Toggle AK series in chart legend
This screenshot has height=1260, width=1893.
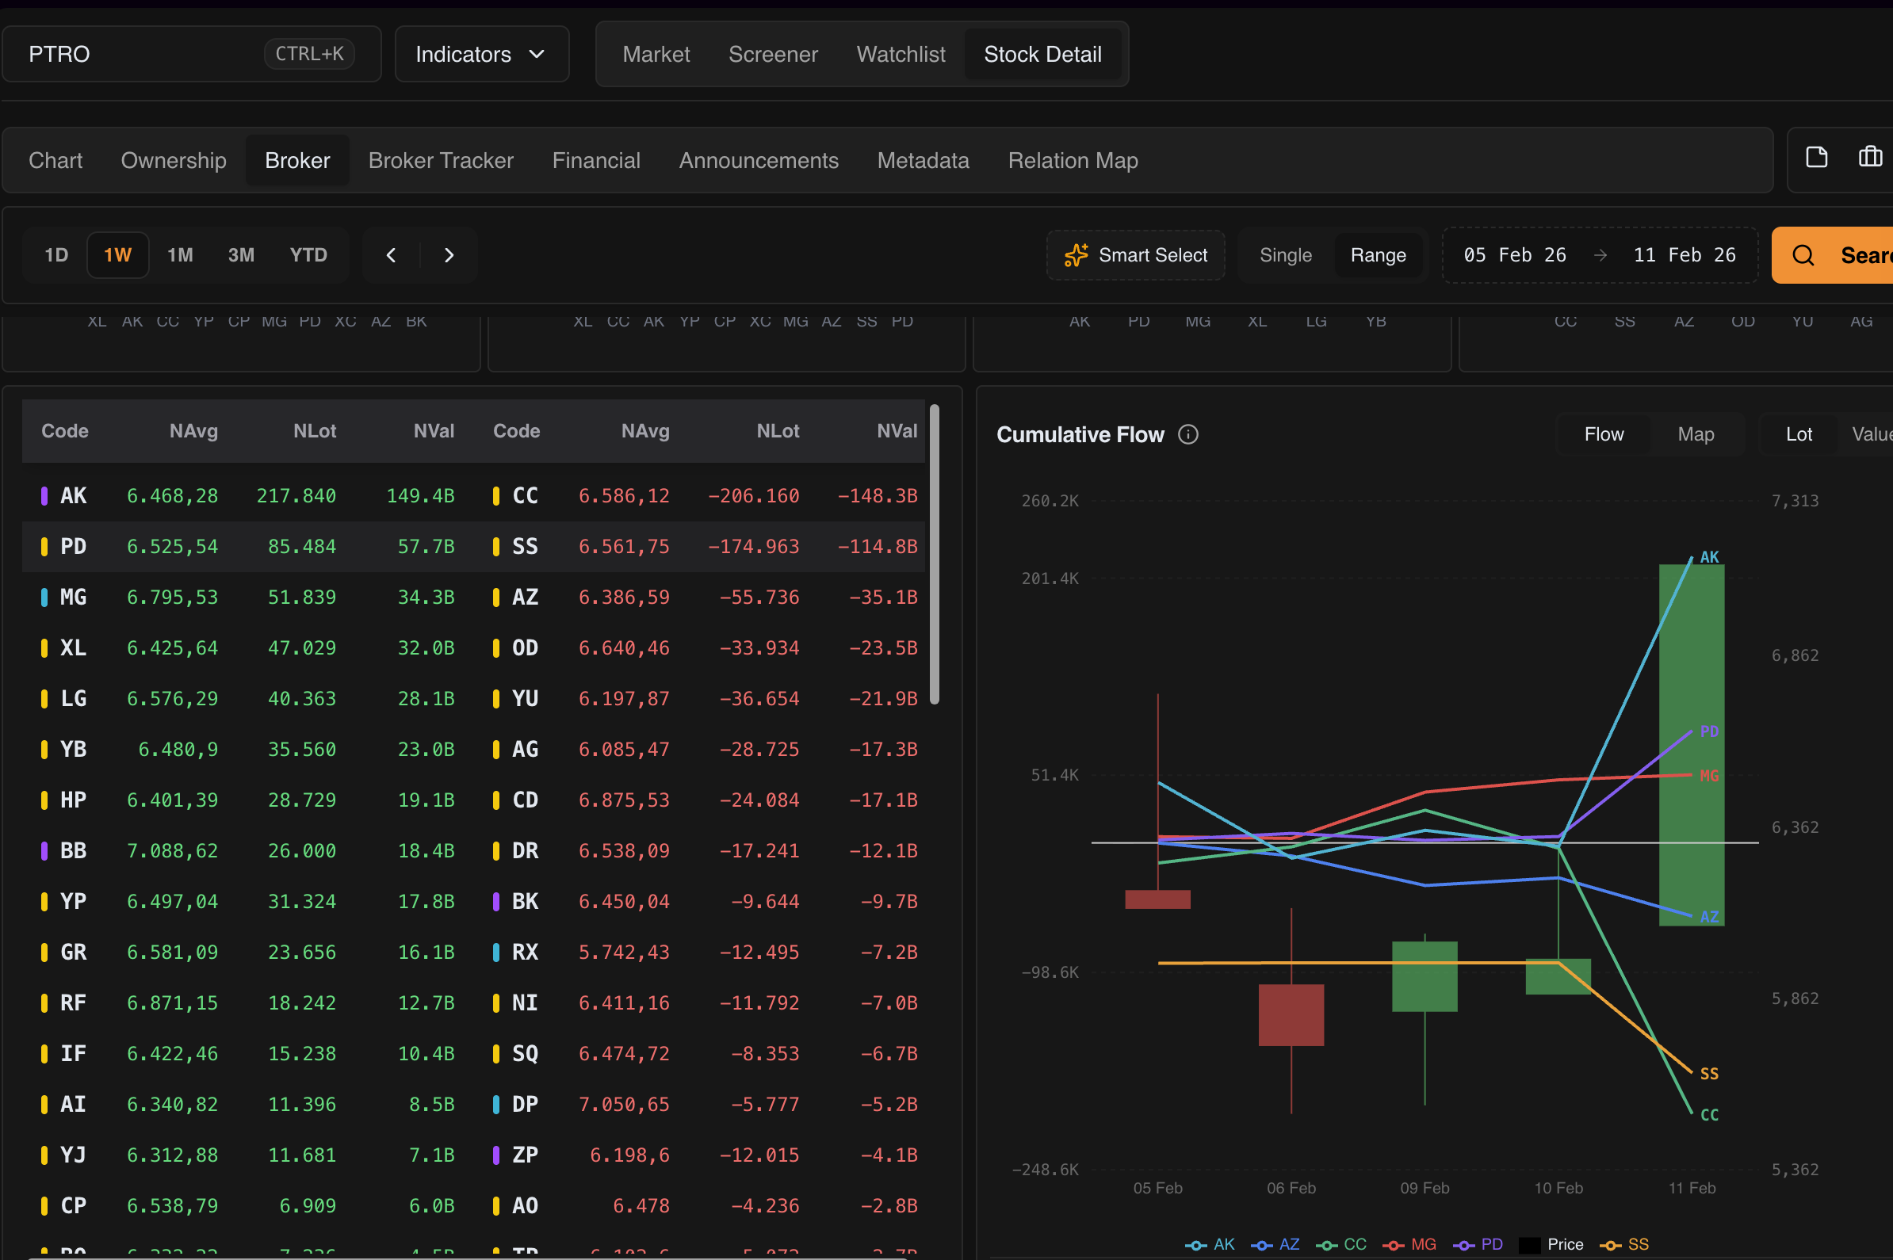pos(1210,1244)
